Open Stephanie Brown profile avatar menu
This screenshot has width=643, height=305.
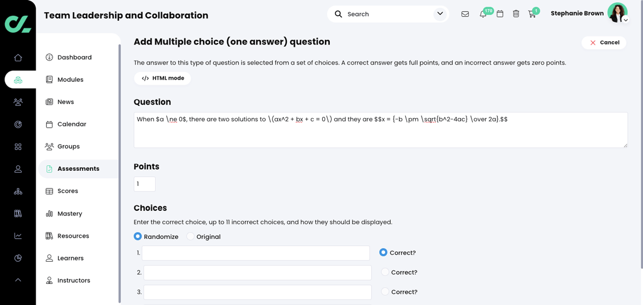pos(617,13)
